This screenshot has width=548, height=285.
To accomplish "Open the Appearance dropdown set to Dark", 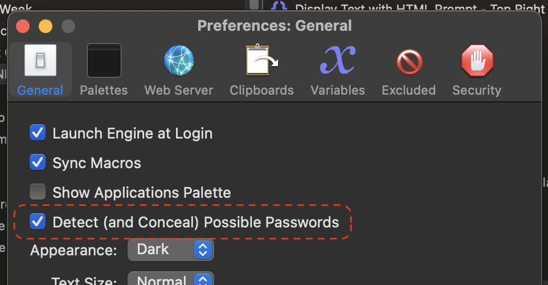I will (170, 250).
